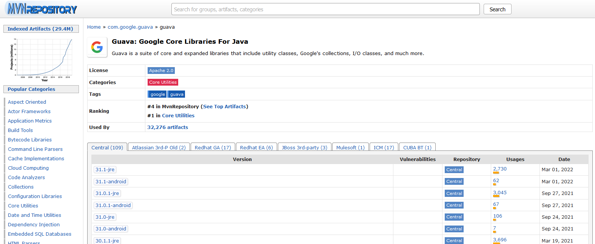Open the red Core Utilities category badge
This screenshot has height=244, width=595.
click(x=163, y=82)
